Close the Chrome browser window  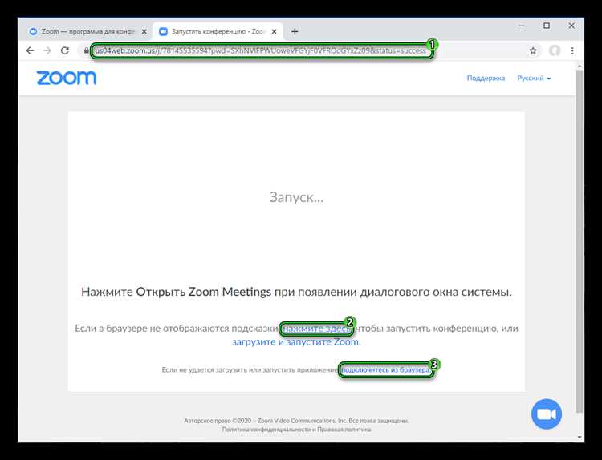pos(571,26)
